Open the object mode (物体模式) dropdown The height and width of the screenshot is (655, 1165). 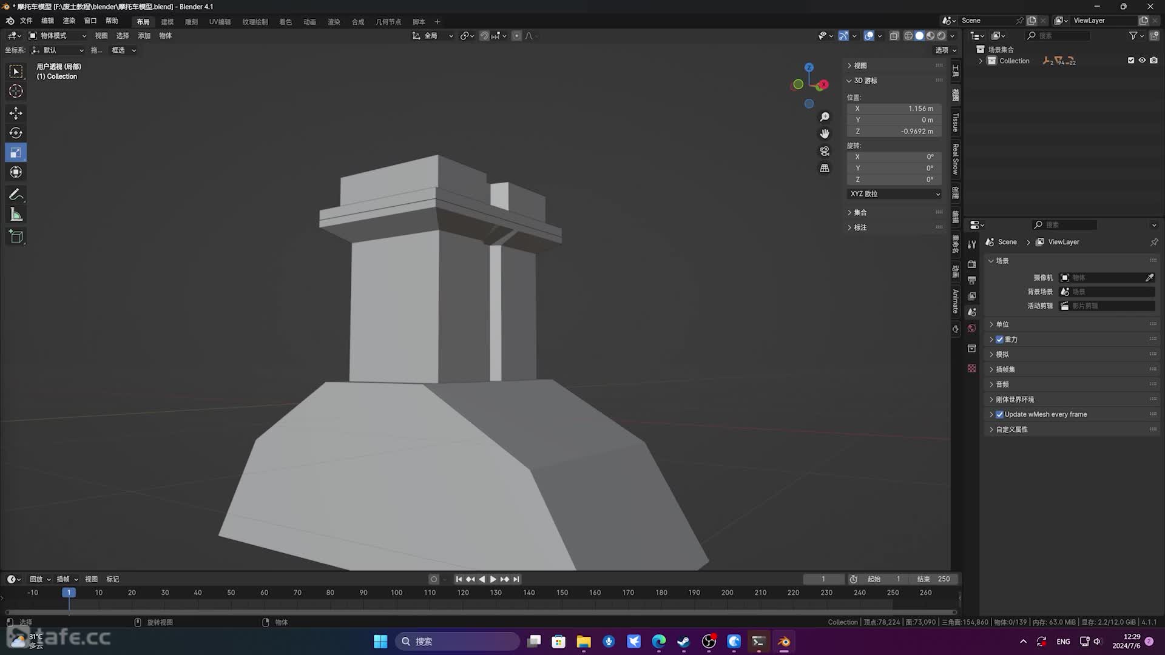click(58, 36)
